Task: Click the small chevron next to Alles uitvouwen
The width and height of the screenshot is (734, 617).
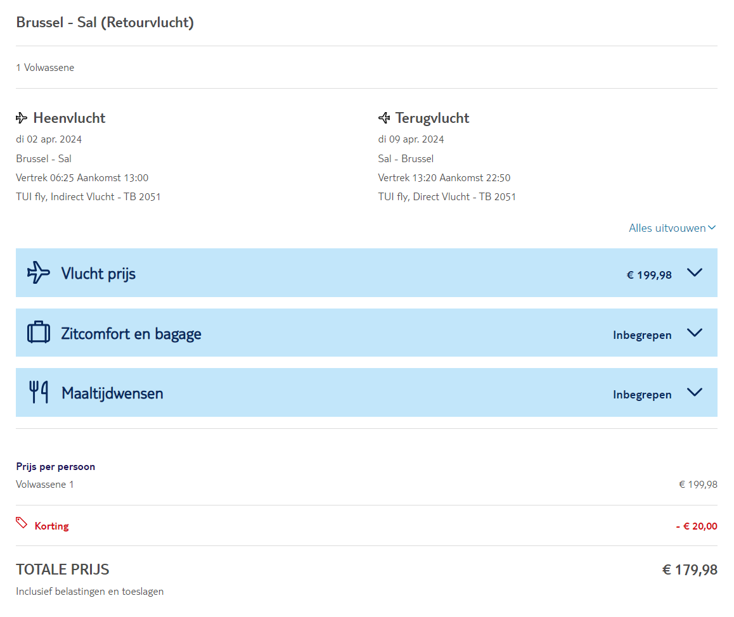Action: pyautogui.click(x=712, y=228)
